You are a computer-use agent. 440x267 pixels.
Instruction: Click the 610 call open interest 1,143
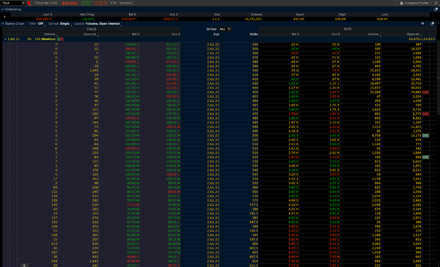[x=94, y=261]
